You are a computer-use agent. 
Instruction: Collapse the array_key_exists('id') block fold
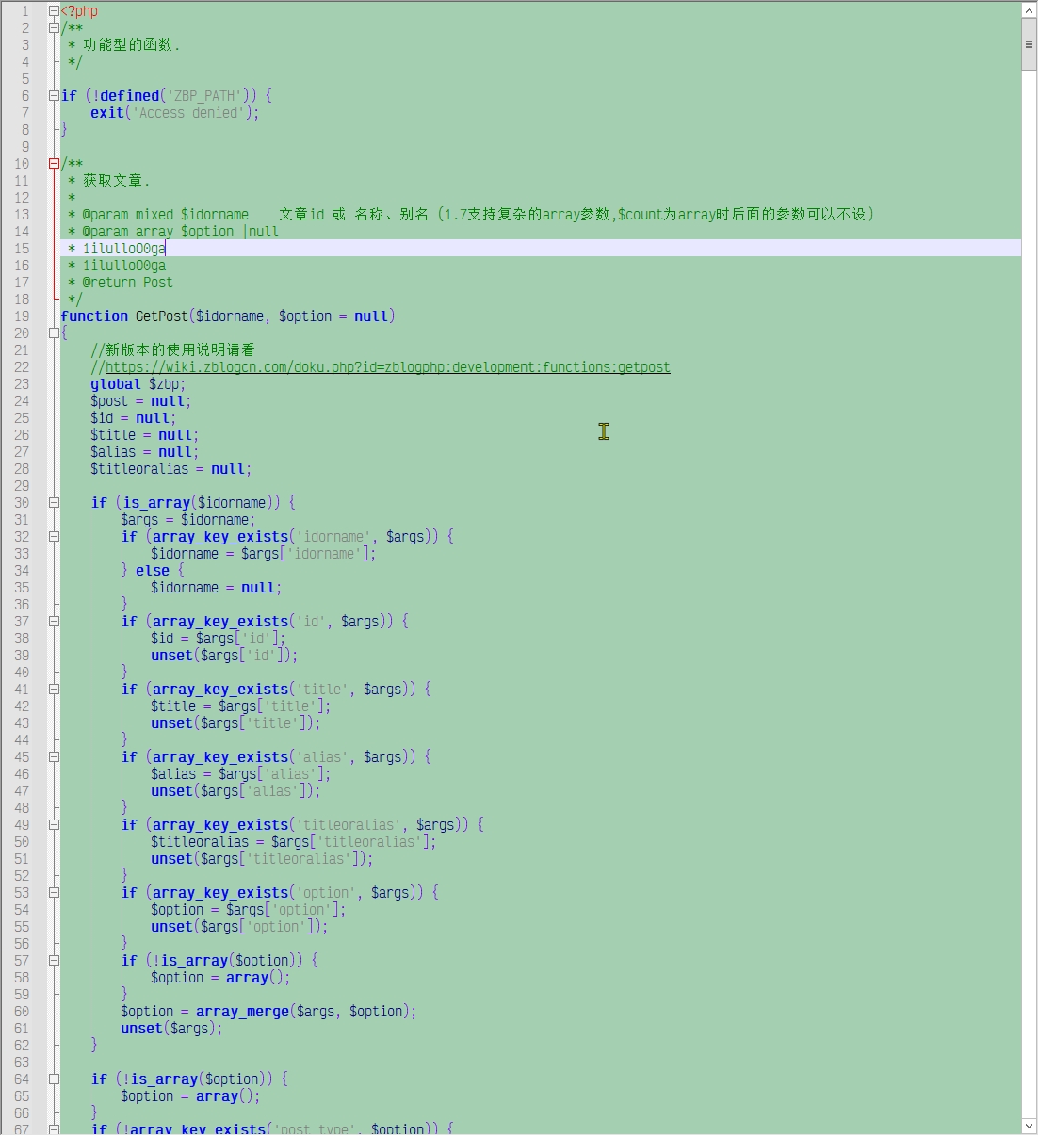point(54,622)
